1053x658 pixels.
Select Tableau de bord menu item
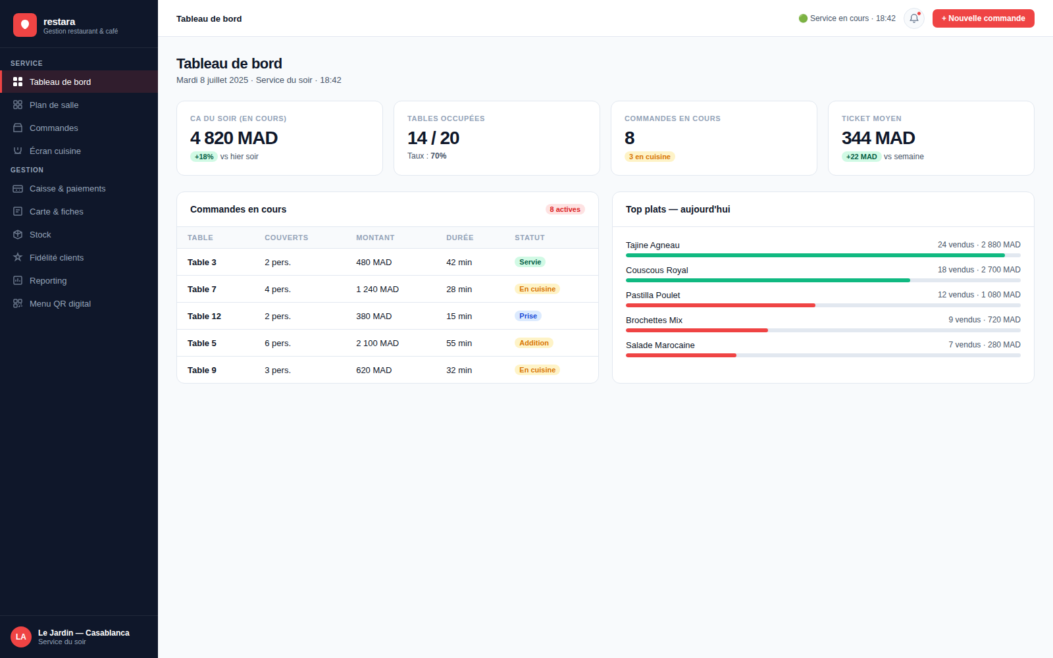point(79,82)
